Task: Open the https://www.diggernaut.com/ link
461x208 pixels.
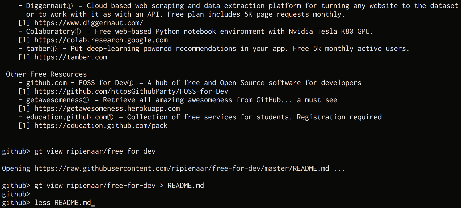Action: click(89, 23)
